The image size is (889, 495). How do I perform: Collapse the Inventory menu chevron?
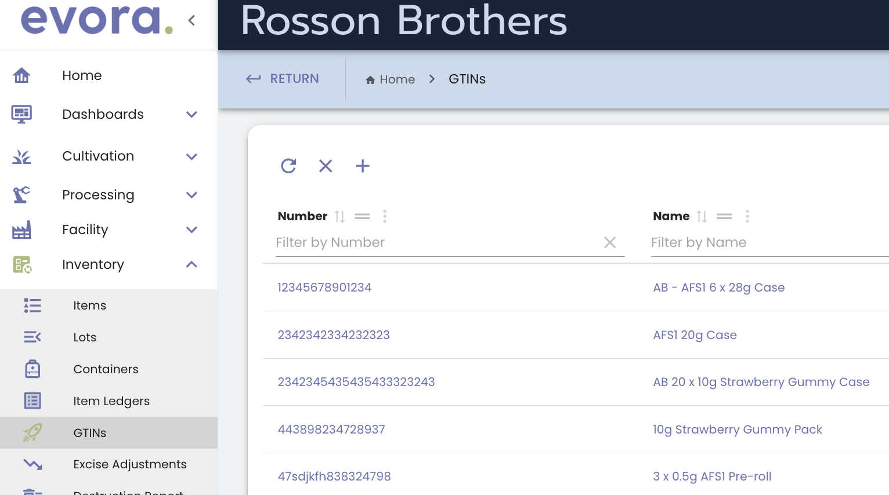pyautogui.click(x=191, y=264)
